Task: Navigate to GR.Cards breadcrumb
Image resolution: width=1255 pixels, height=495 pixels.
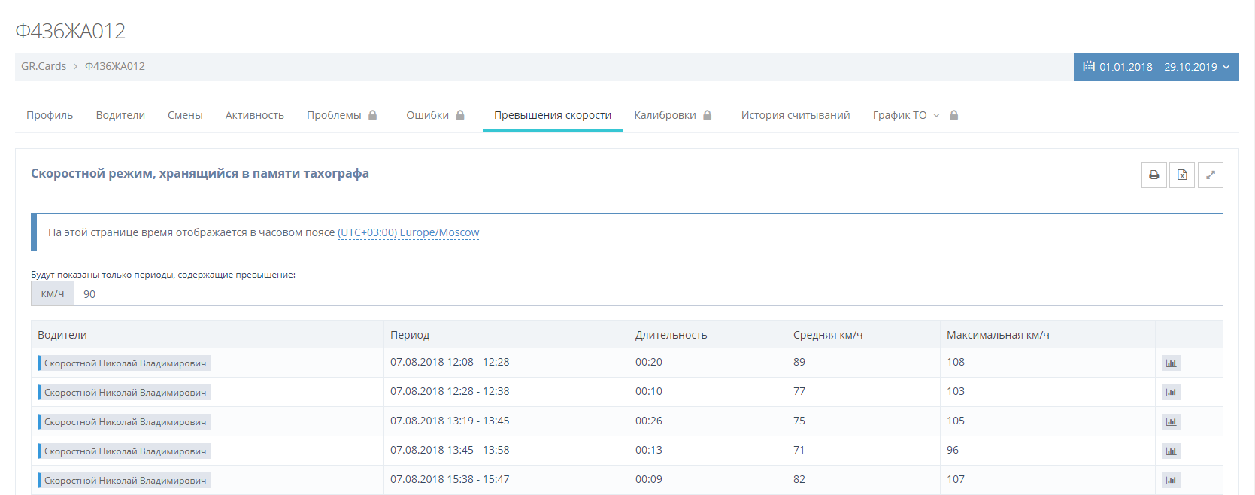Action: tap(44, 66)
